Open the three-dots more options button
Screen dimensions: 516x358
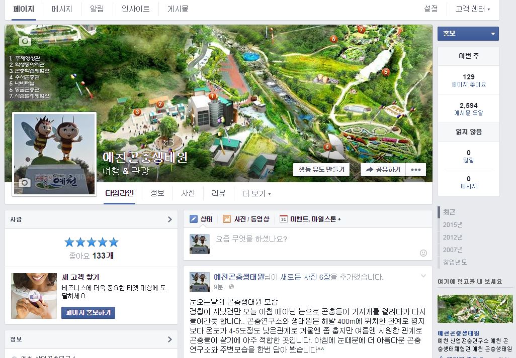pyautogui.click(x=415, y=170)
